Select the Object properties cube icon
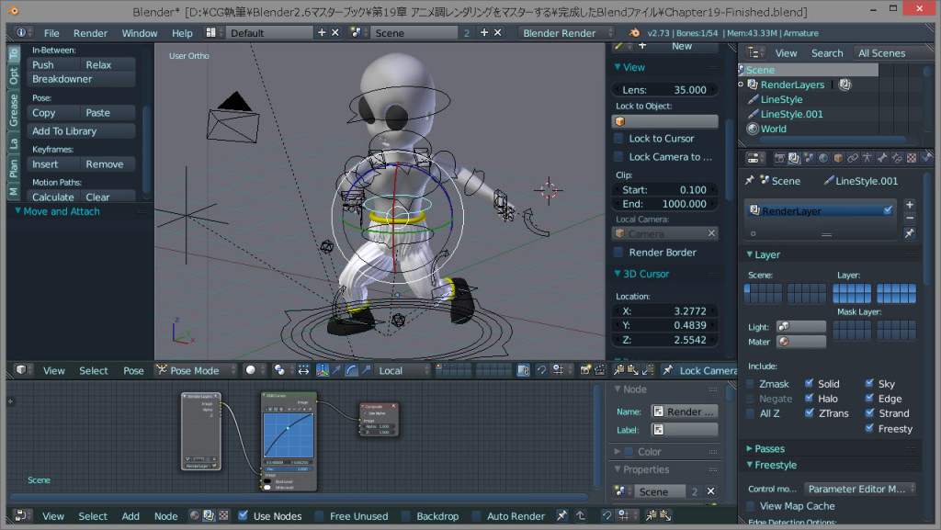The width and height of the screenshot is (941, 530). 837,157
